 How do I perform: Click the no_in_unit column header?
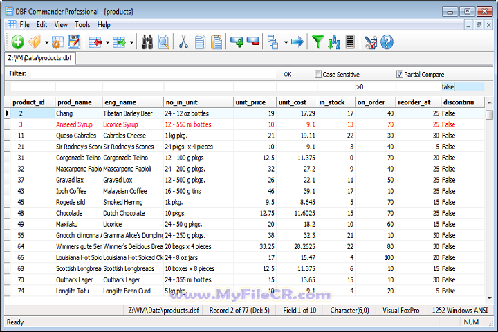click(199, 102)
